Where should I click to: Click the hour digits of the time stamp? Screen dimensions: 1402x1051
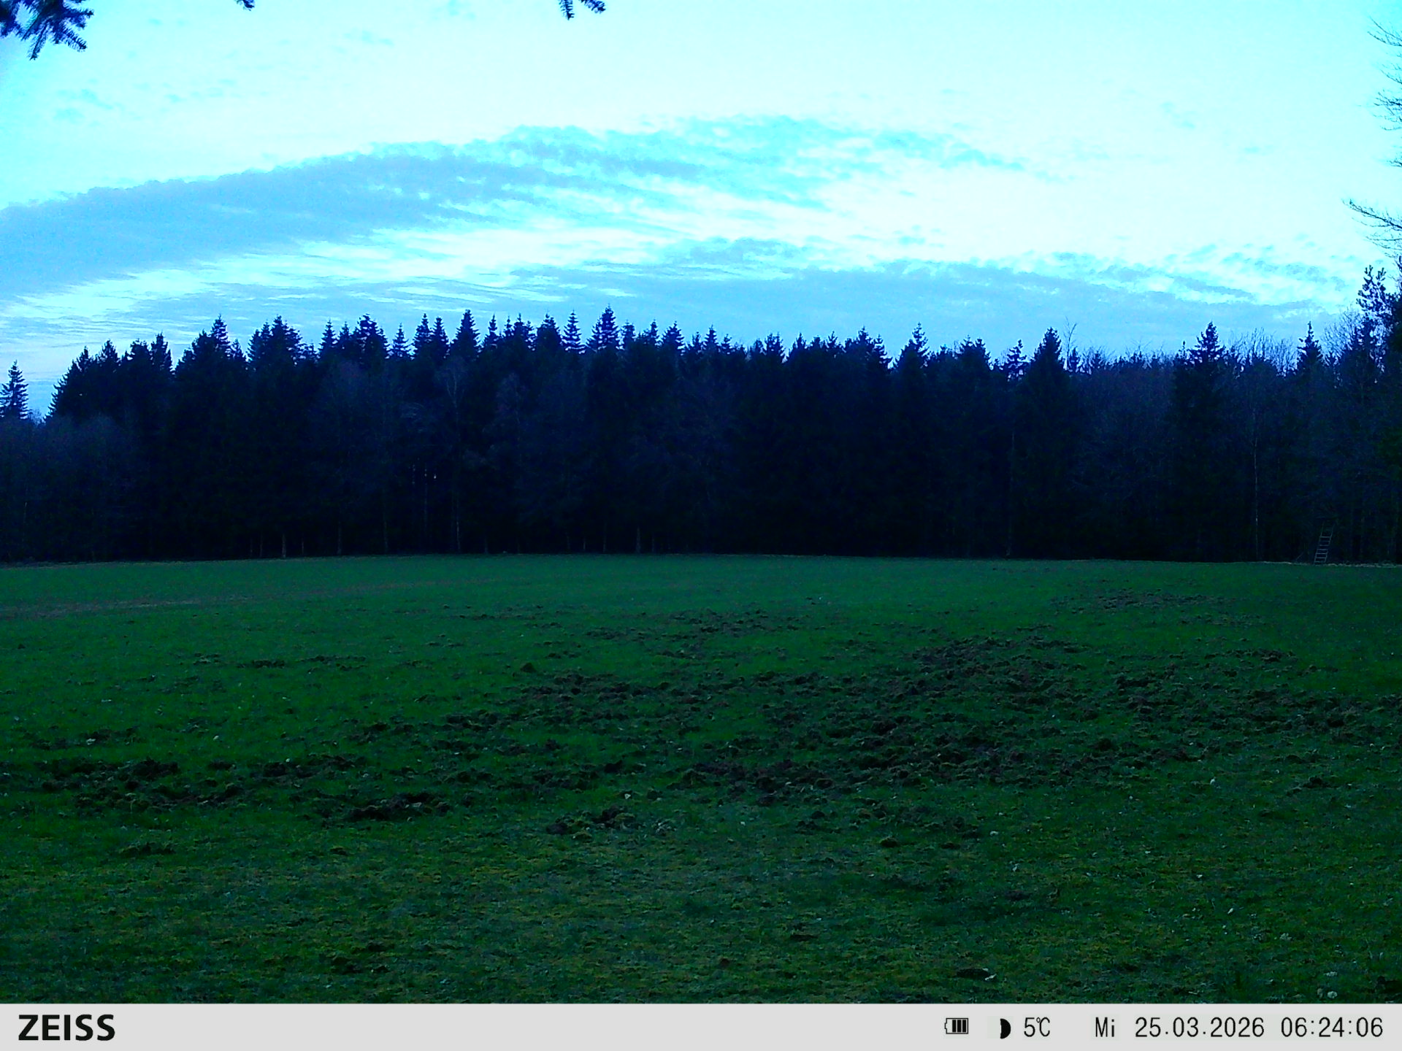(1292, 1028)
